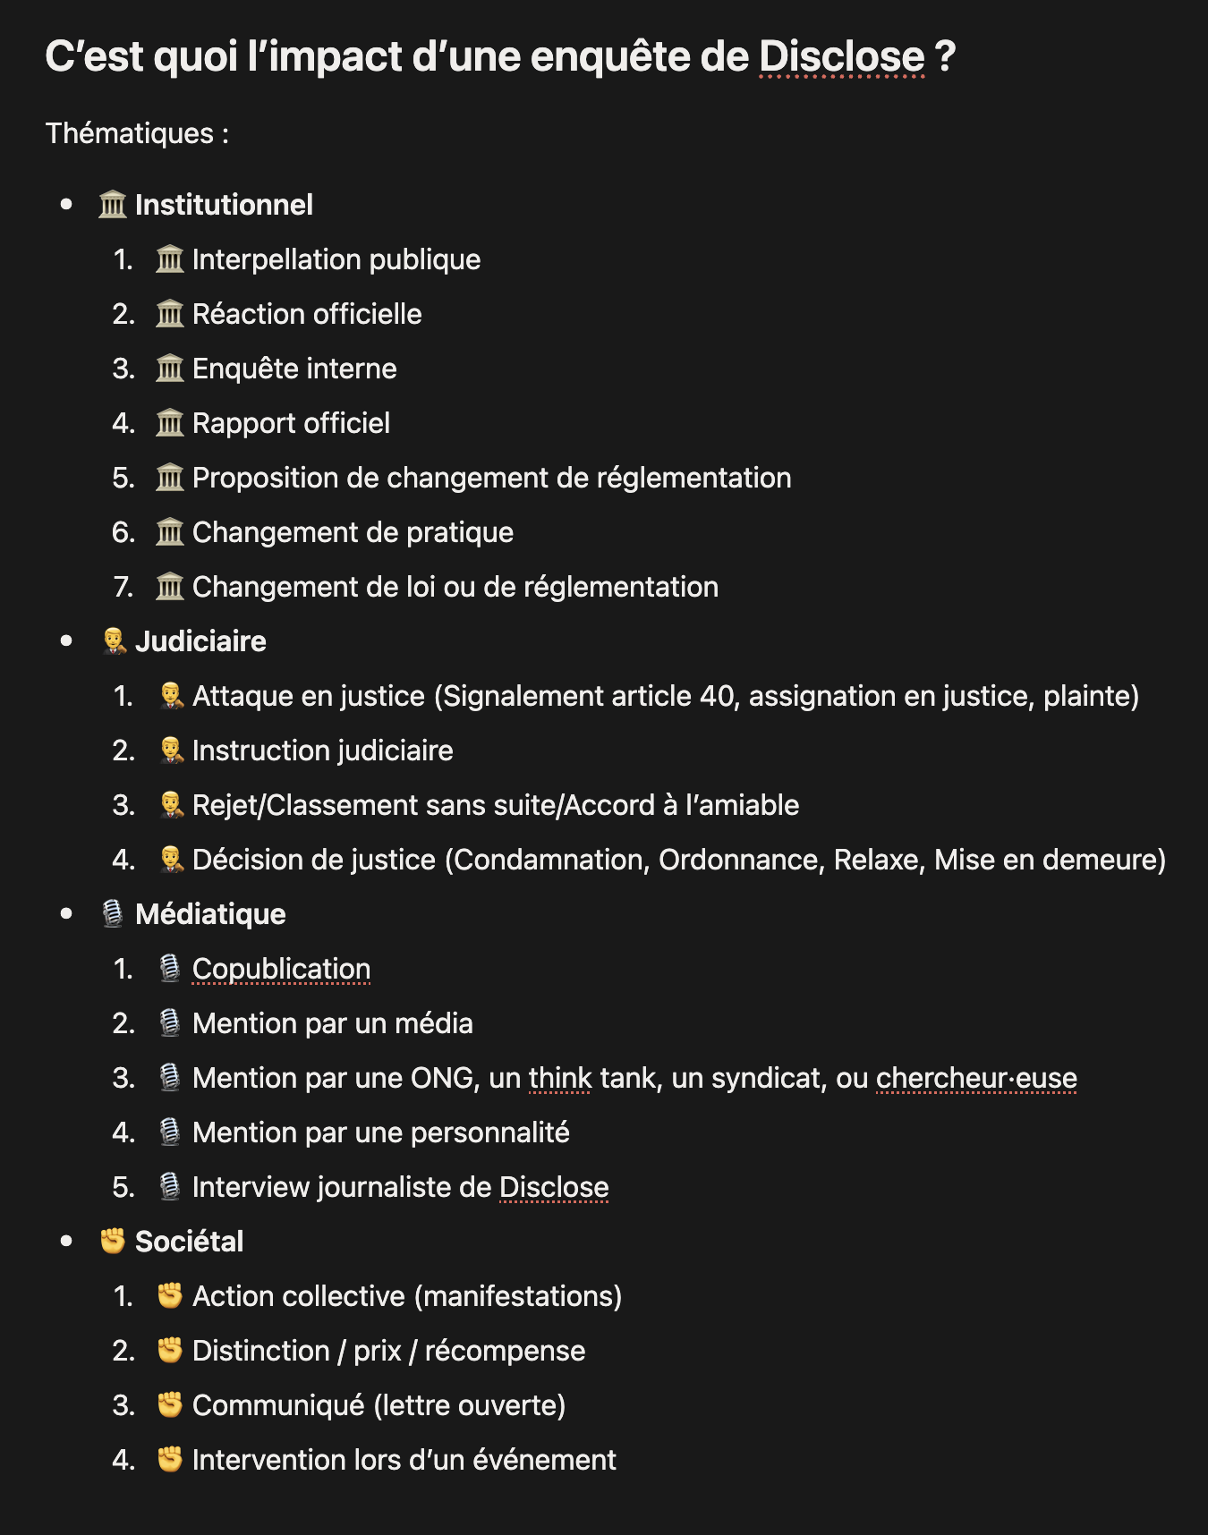Click the Thématiques paragraph text
The height and width of the screenshot is (1535, 1208).
137,133
